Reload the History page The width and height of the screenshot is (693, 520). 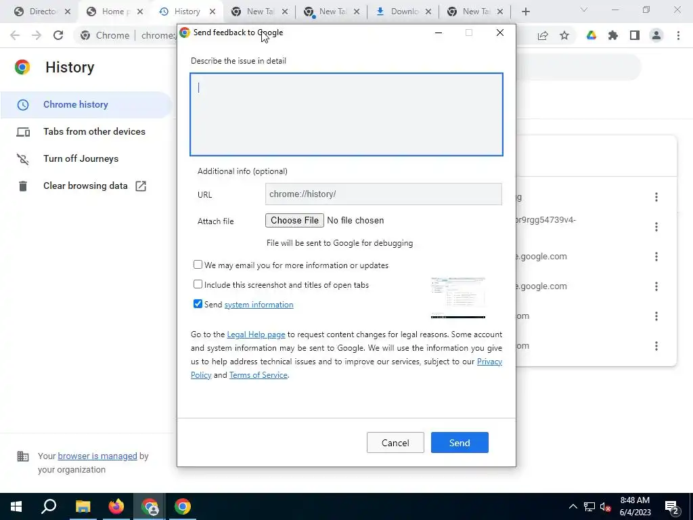coord(58,35)
